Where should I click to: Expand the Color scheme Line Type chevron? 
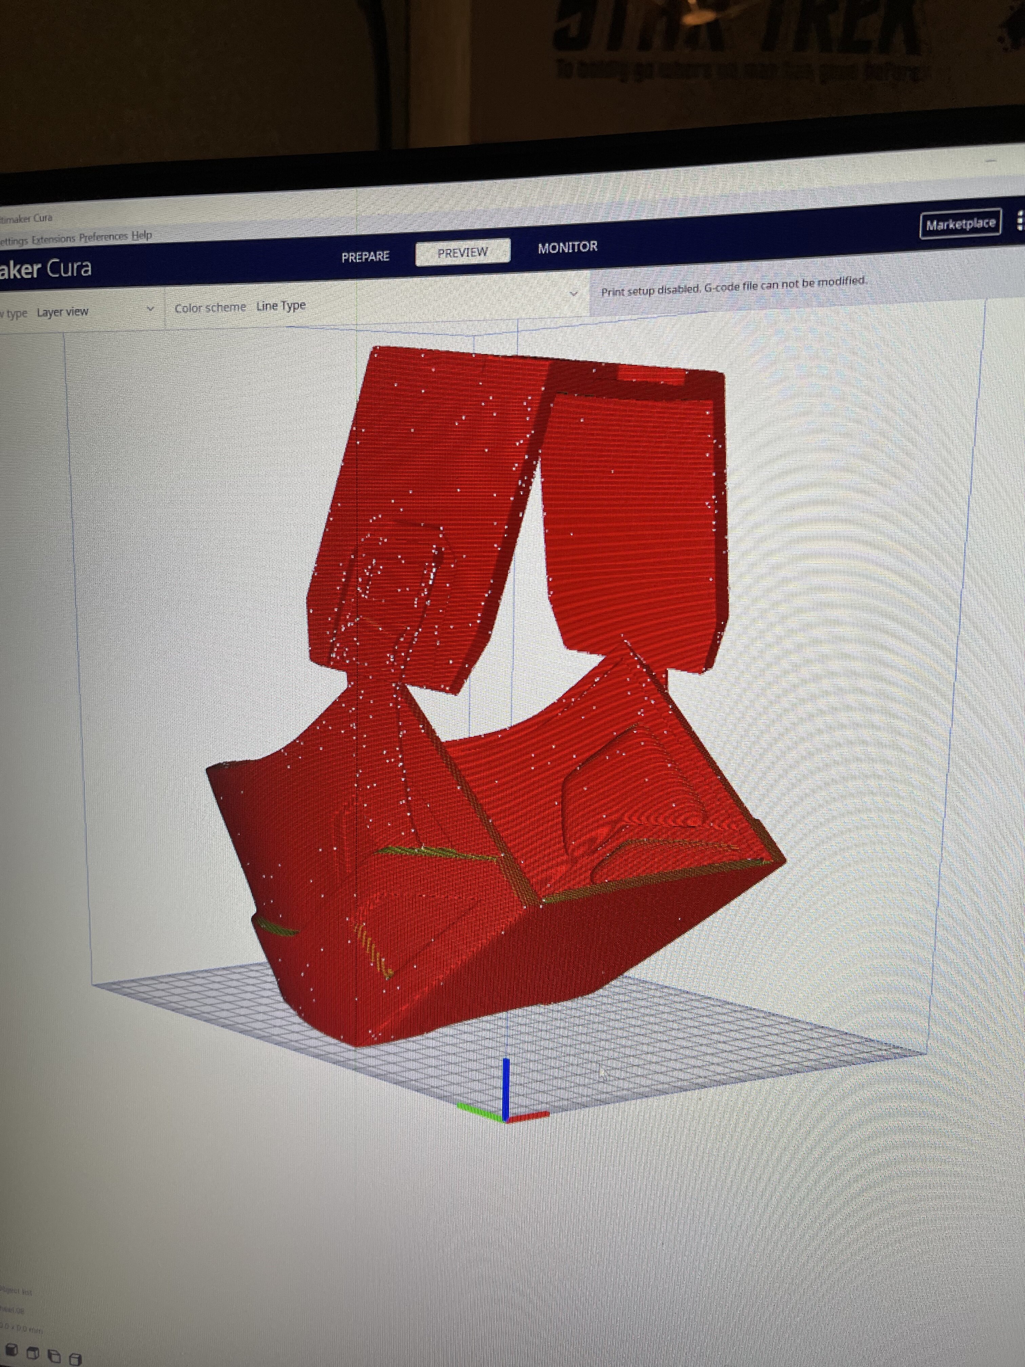(574, 294)
